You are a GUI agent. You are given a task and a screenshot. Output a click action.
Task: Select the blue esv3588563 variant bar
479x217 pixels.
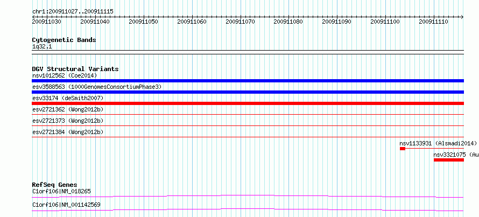coord(248,92)
